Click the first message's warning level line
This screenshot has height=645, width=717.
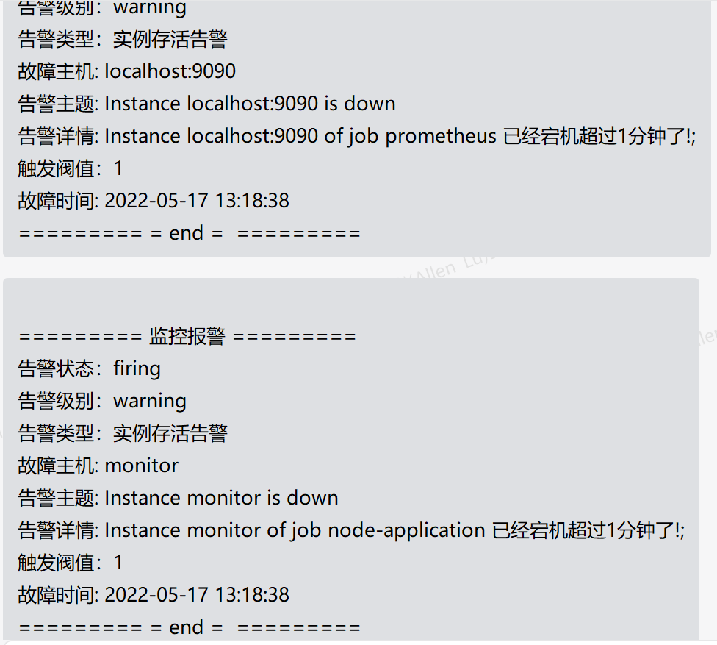[x=102, y=8]
